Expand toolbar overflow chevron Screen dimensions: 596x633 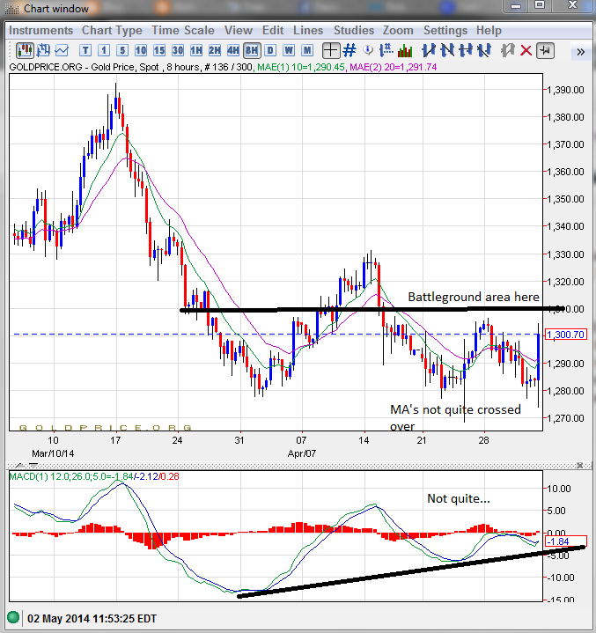point(581,52)
